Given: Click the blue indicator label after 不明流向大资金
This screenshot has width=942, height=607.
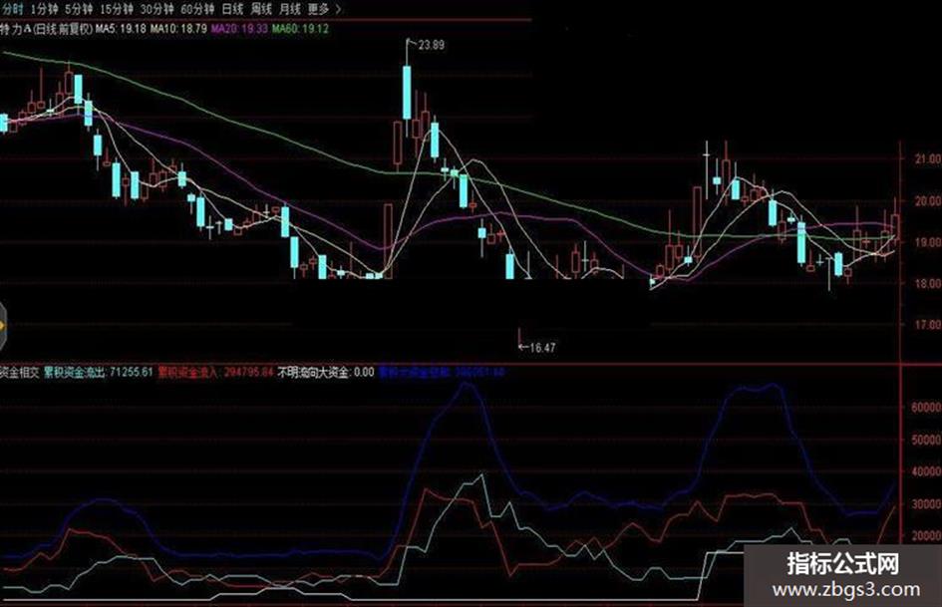Looking at the screenshot, I should (443, 372).
